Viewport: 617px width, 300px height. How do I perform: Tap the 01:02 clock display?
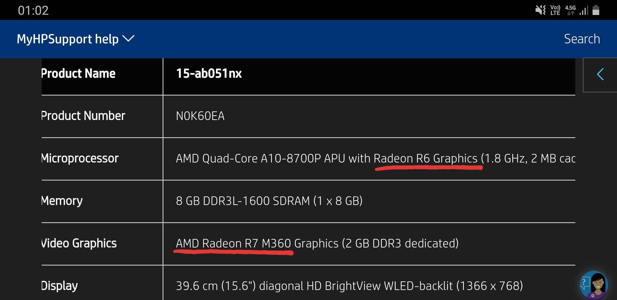pyautogui.click(x=33, y=11)
